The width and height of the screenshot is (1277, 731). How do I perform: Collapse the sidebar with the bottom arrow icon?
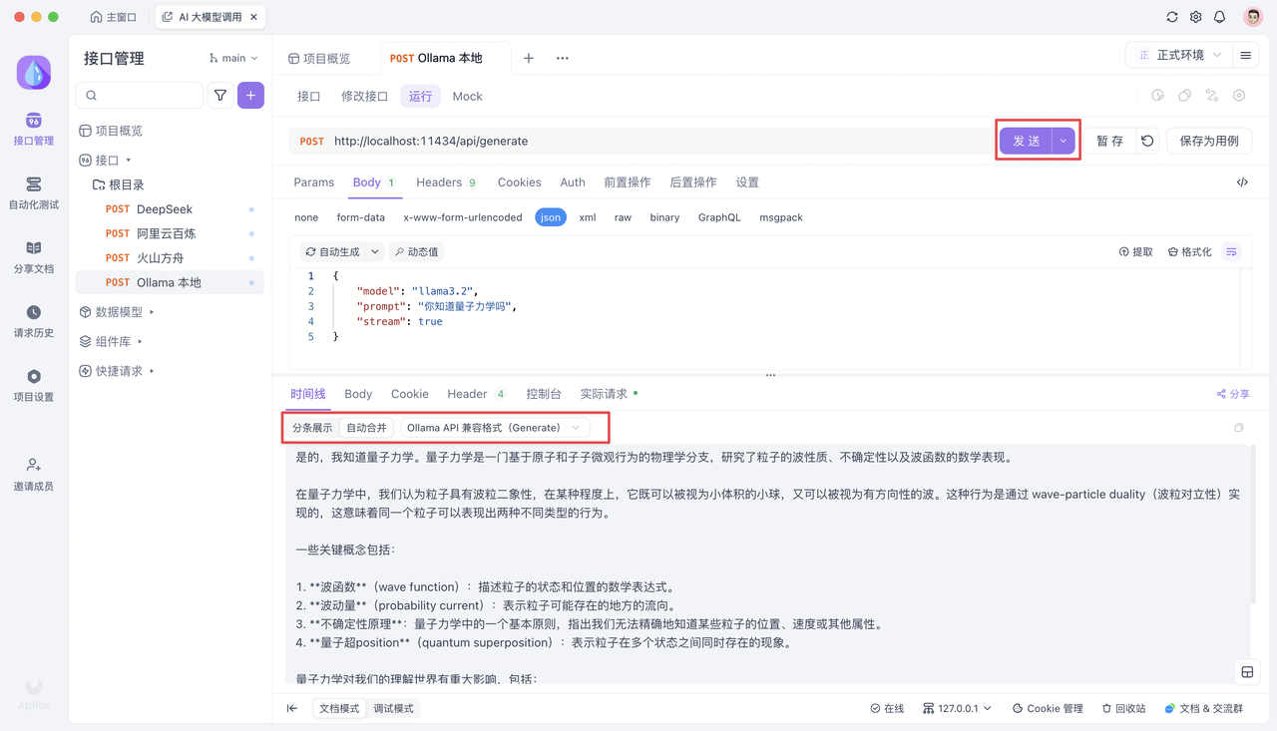click(292, 708)
